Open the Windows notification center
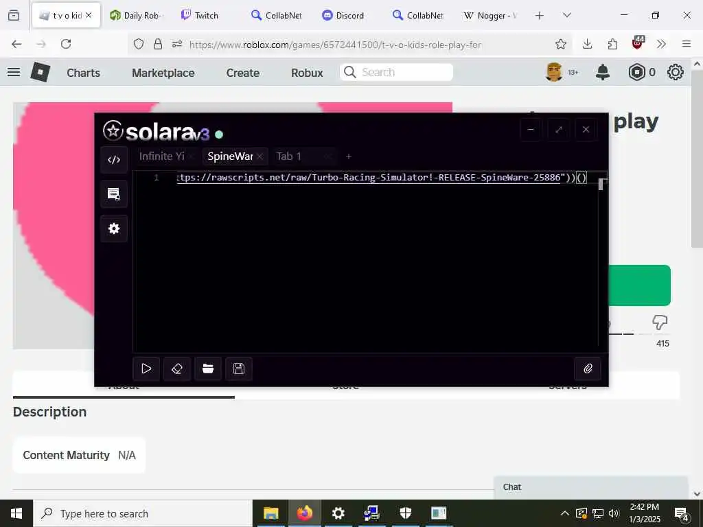The image size is (703, 527). [x=682, y=513]
